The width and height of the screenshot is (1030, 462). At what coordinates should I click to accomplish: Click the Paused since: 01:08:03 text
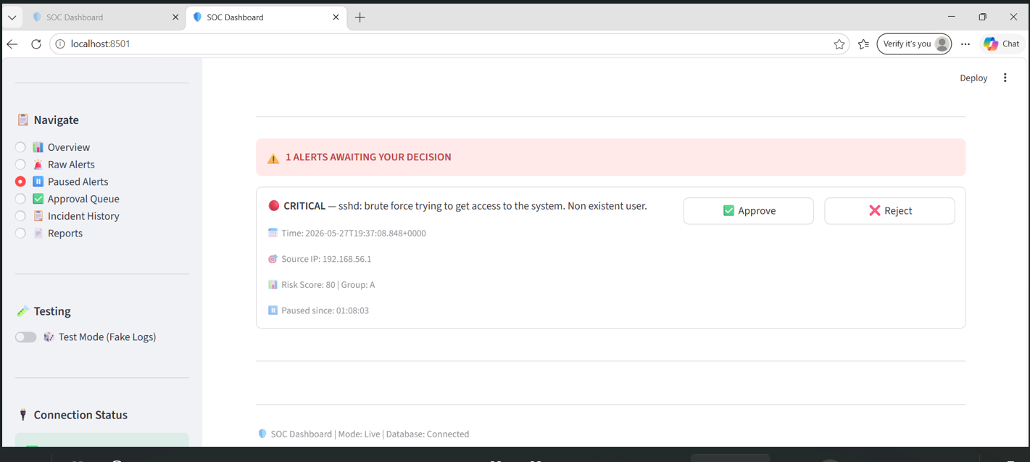325,310
